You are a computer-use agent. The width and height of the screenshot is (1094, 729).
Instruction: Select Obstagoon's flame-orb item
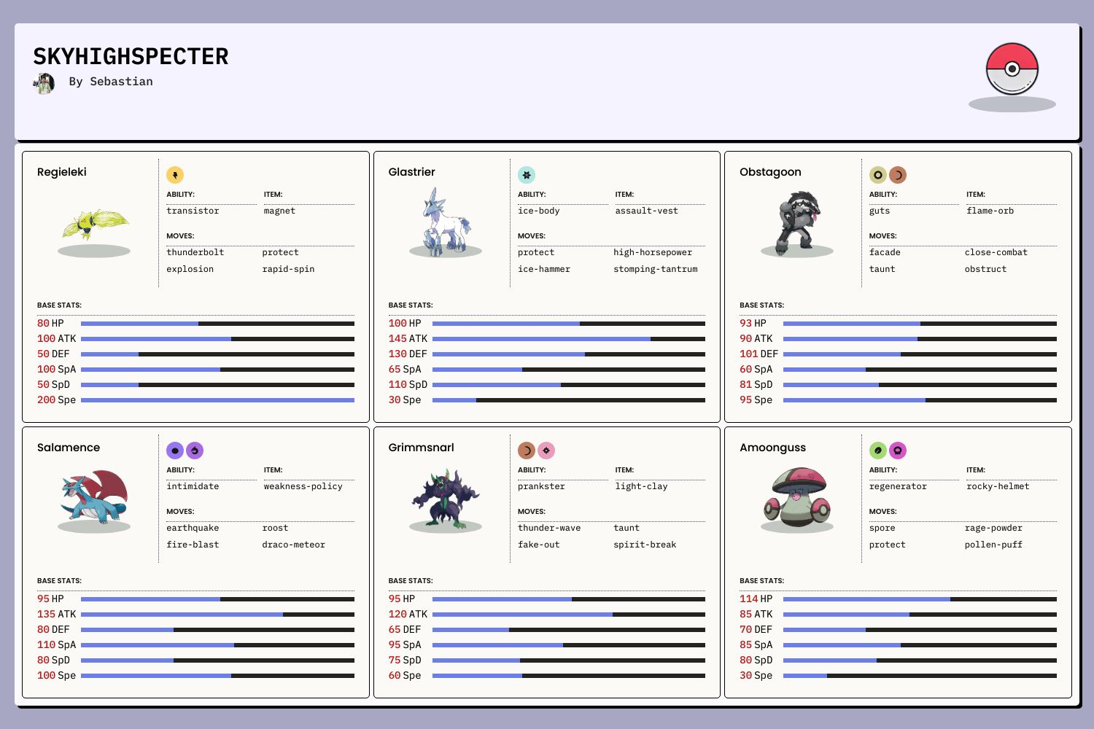[990, 211]
